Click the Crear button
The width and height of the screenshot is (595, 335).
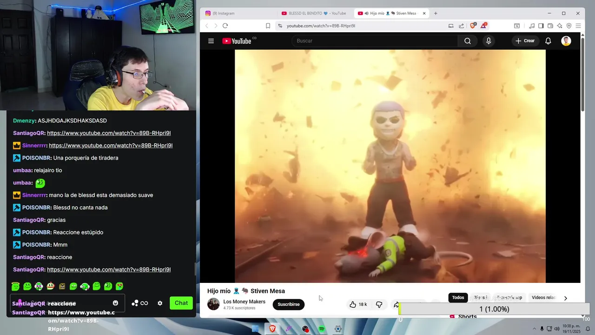525,41
